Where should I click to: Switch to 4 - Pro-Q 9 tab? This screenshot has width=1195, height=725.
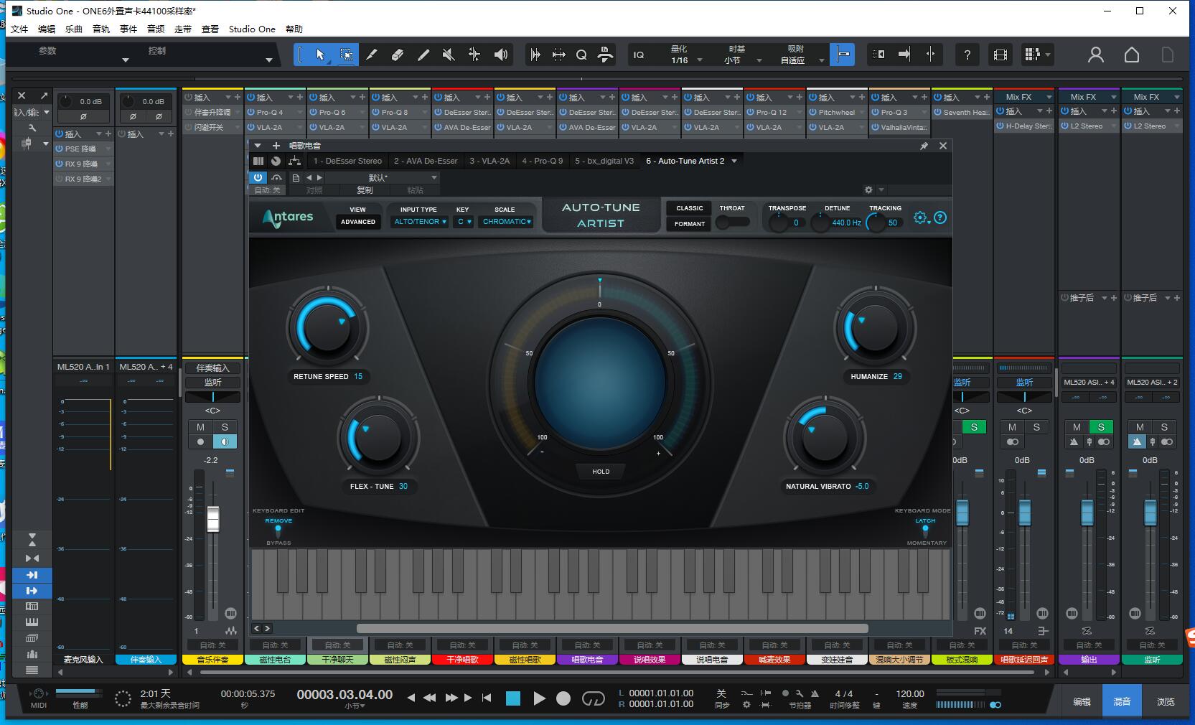(x=543, y=161)
